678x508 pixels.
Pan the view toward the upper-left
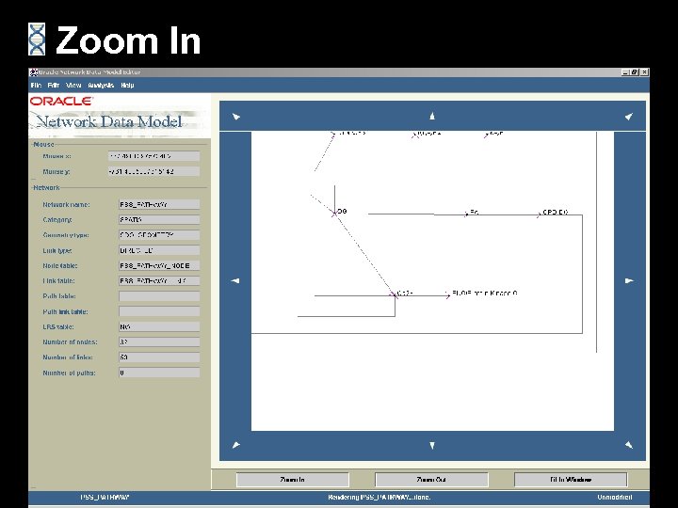point(235,117)
